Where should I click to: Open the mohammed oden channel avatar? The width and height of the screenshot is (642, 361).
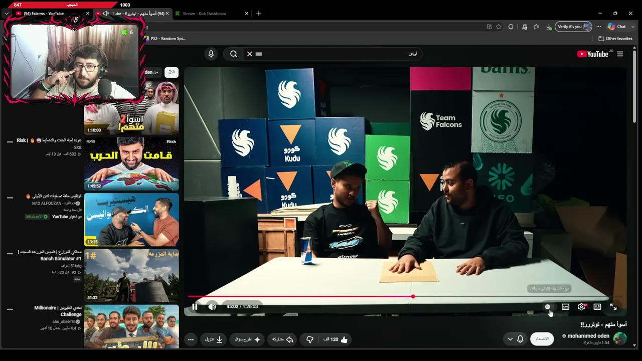620,339
